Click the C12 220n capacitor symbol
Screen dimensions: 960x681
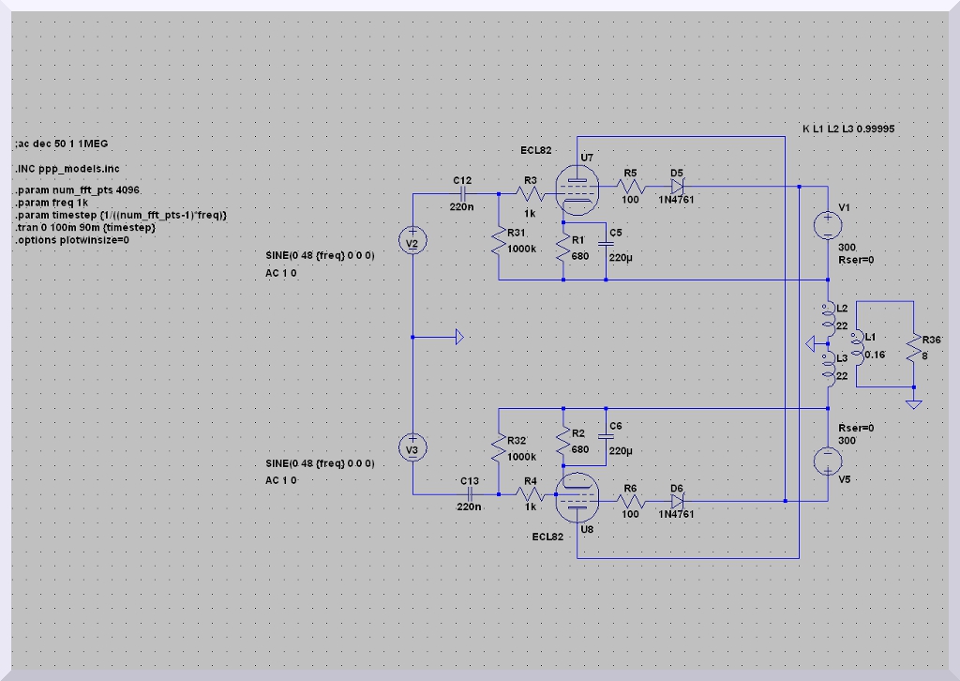[x=463, y=192]
